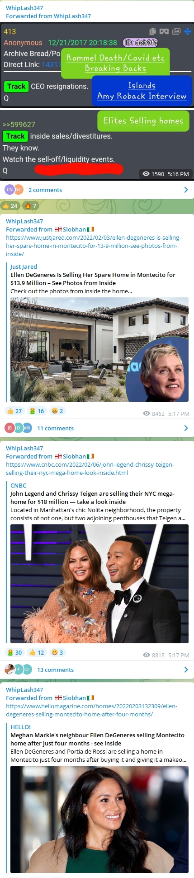Expand the 13 comments thread arrow
Screen dimensions: 194x878
(x=186, y=670)
